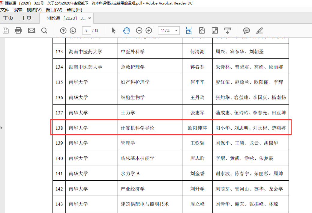Go to previous page with up arrow
Image resolution: width=312 pixels, height=213 pixels.
click(x=63, y=30)
